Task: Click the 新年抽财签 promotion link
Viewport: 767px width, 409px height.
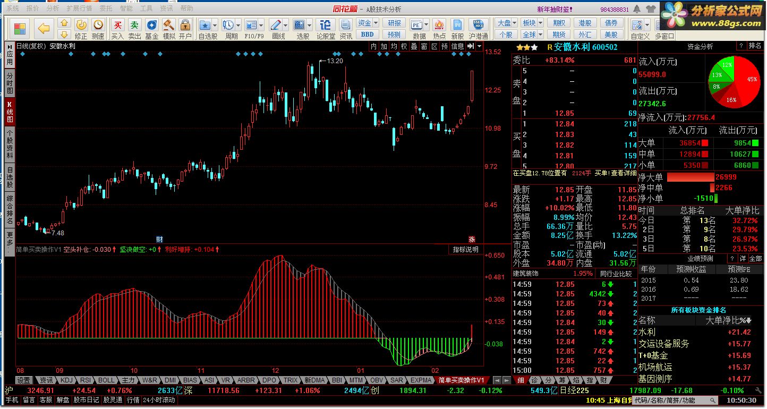Action: pyautogui.click(x=554, y=9)
